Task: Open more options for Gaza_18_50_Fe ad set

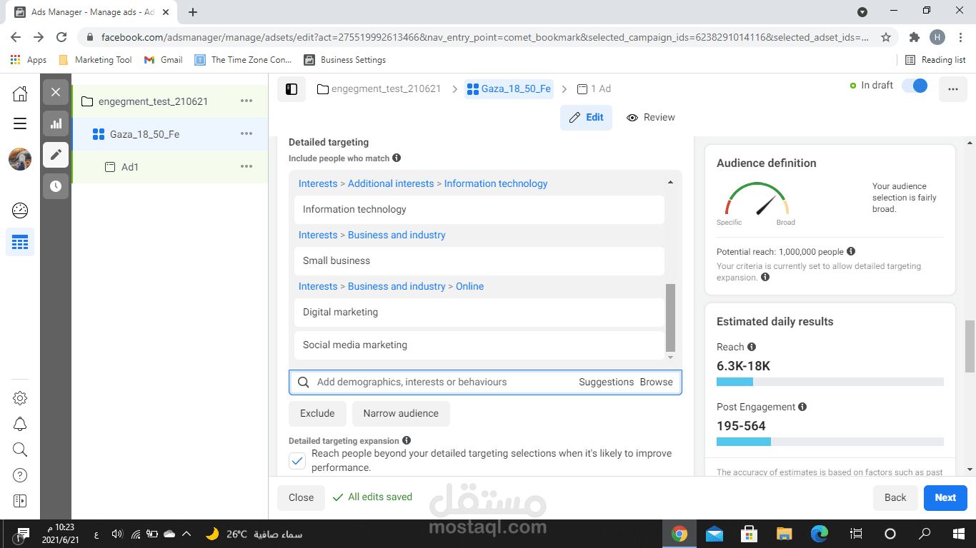Action: [x=247, y=133]
